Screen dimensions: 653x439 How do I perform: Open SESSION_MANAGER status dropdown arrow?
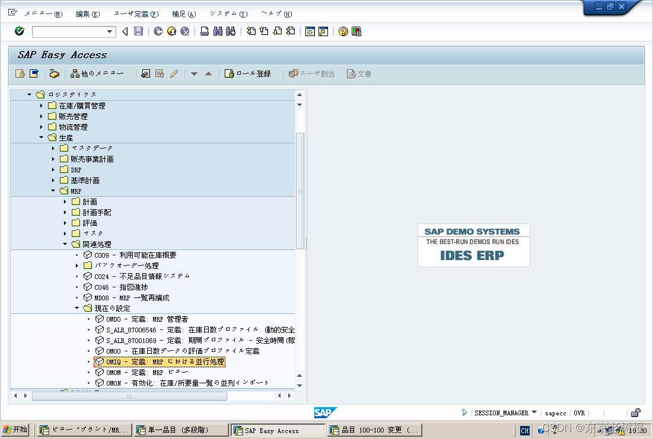click(534, 412)
